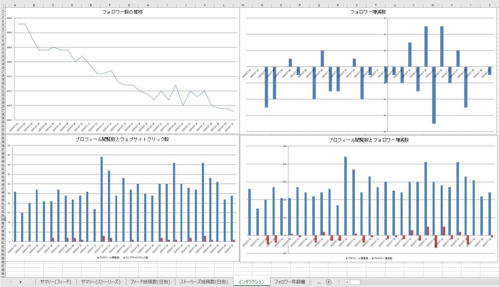Image resolution: width=499 pixels, height=287 pixels.
Task: Go to the フォロワー年齢層 sheet tab
Action: (289, 282)
